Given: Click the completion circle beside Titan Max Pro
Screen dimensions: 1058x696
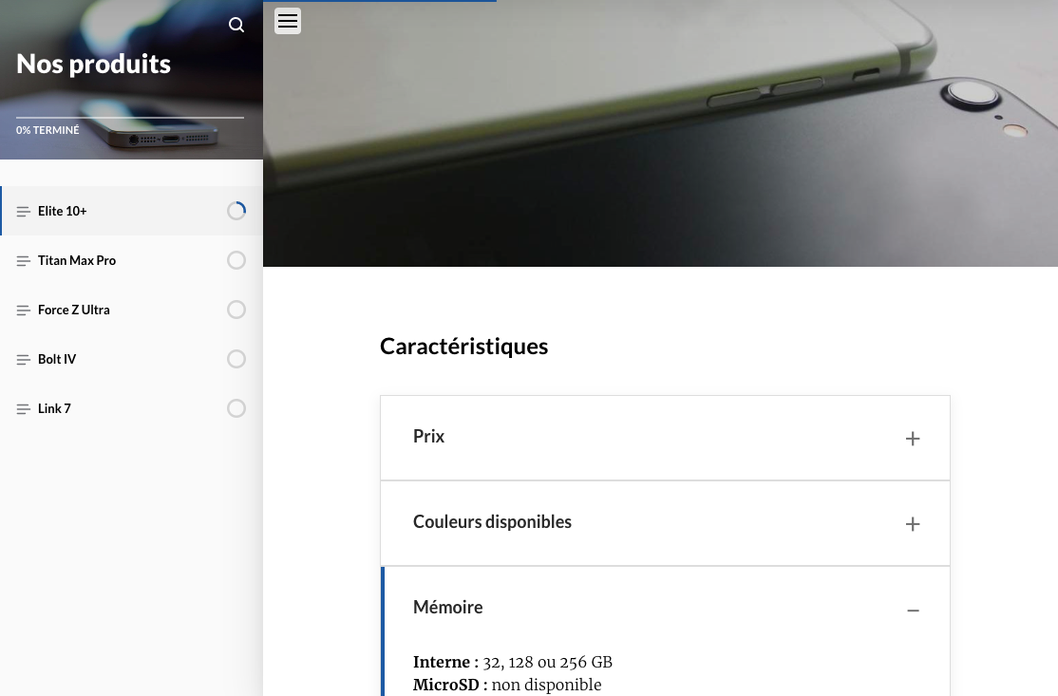Looking at the screenshot, I should (x=236, y=260).
